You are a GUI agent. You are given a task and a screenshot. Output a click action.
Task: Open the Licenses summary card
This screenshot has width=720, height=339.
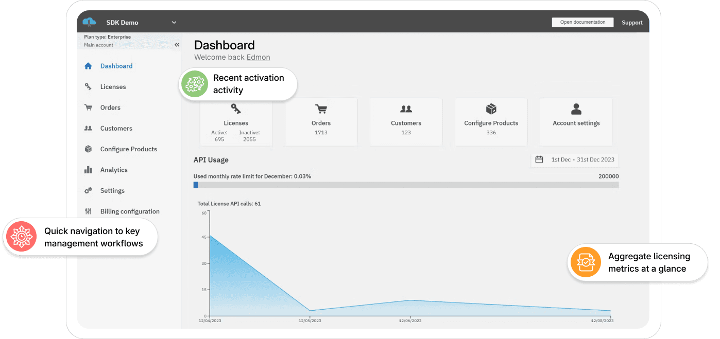pyautogui.click(x=236, y=122)
